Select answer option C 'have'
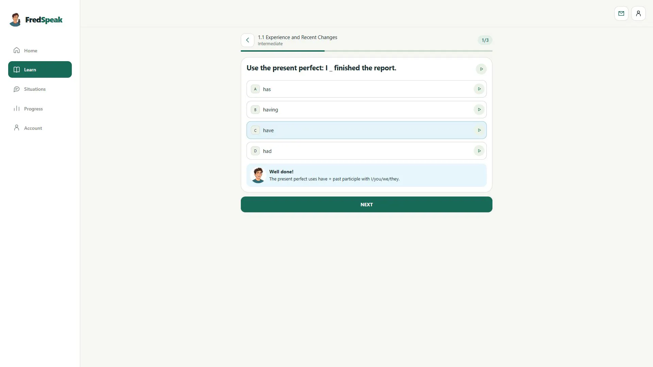The height and width of the screenshot is (367, 653). (366, 130)
